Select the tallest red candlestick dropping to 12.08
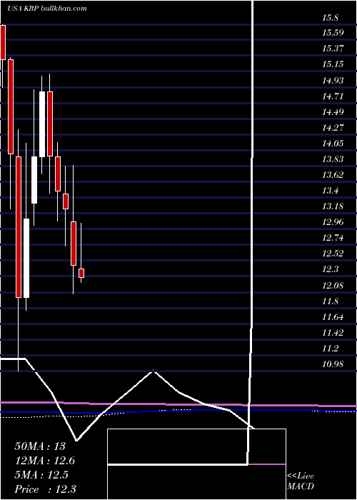 [x=19, y=227]
